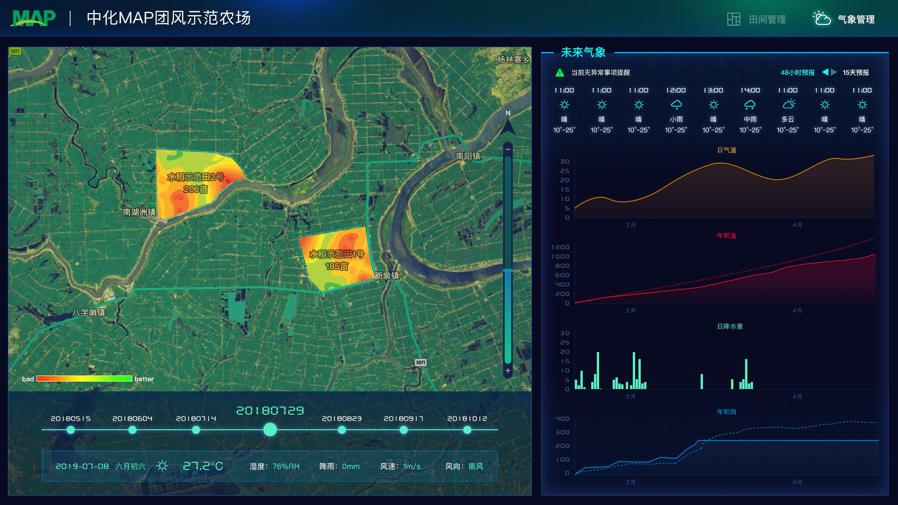
Task: Click the MAP logo
Action: 33,18
